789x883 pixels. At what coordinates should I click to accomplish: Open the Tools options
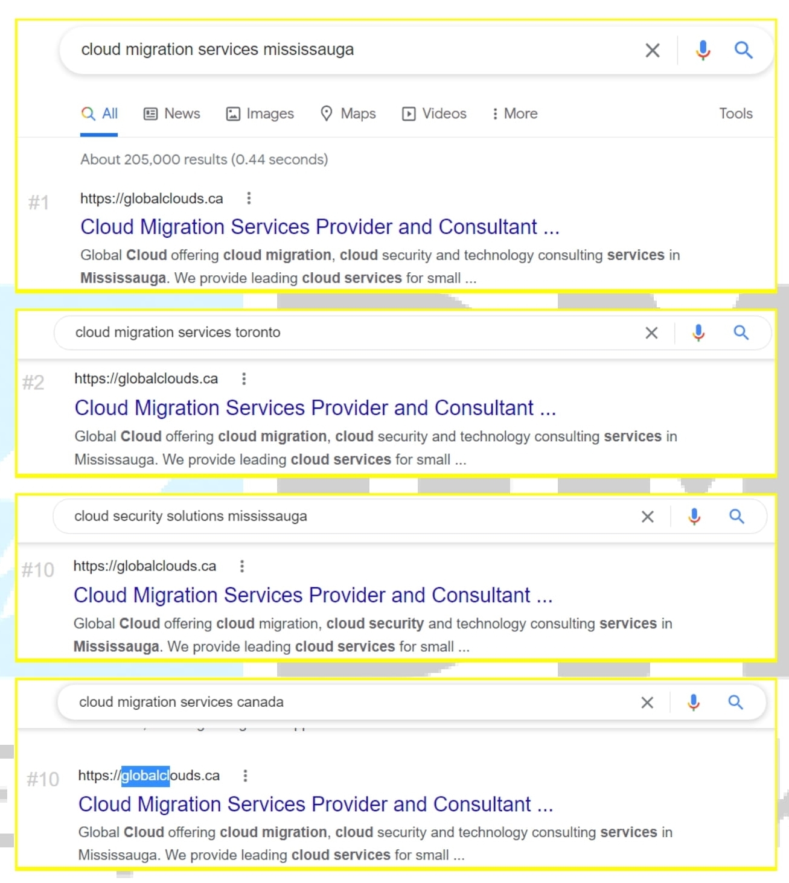point(735,113)
